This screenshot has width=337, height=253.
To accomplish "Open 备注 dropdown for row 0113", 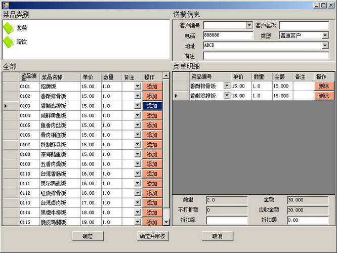I will click(138, 202).
